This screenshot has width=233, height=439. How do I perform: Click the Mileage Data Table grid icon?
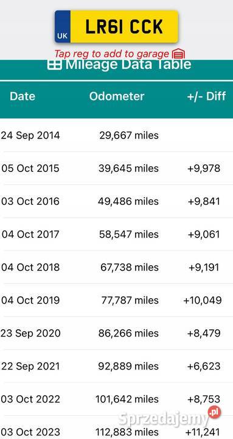click(x=55, y=65)
